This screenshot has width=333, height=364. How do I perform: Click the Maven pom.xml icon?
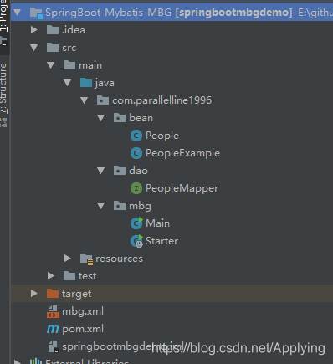pyautogui.click(x=53, y=329)
